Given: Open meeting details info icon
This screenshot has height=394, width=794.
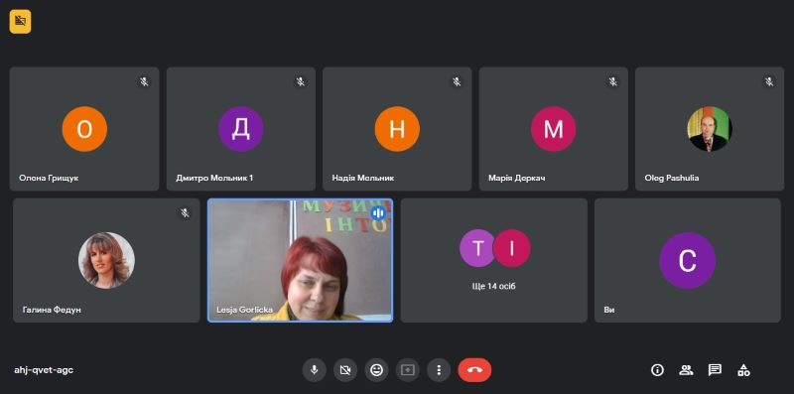Looking at the screenshot, I should (657, 370).
